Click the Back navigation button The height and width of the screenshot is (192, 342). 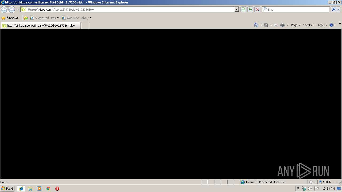4,10
